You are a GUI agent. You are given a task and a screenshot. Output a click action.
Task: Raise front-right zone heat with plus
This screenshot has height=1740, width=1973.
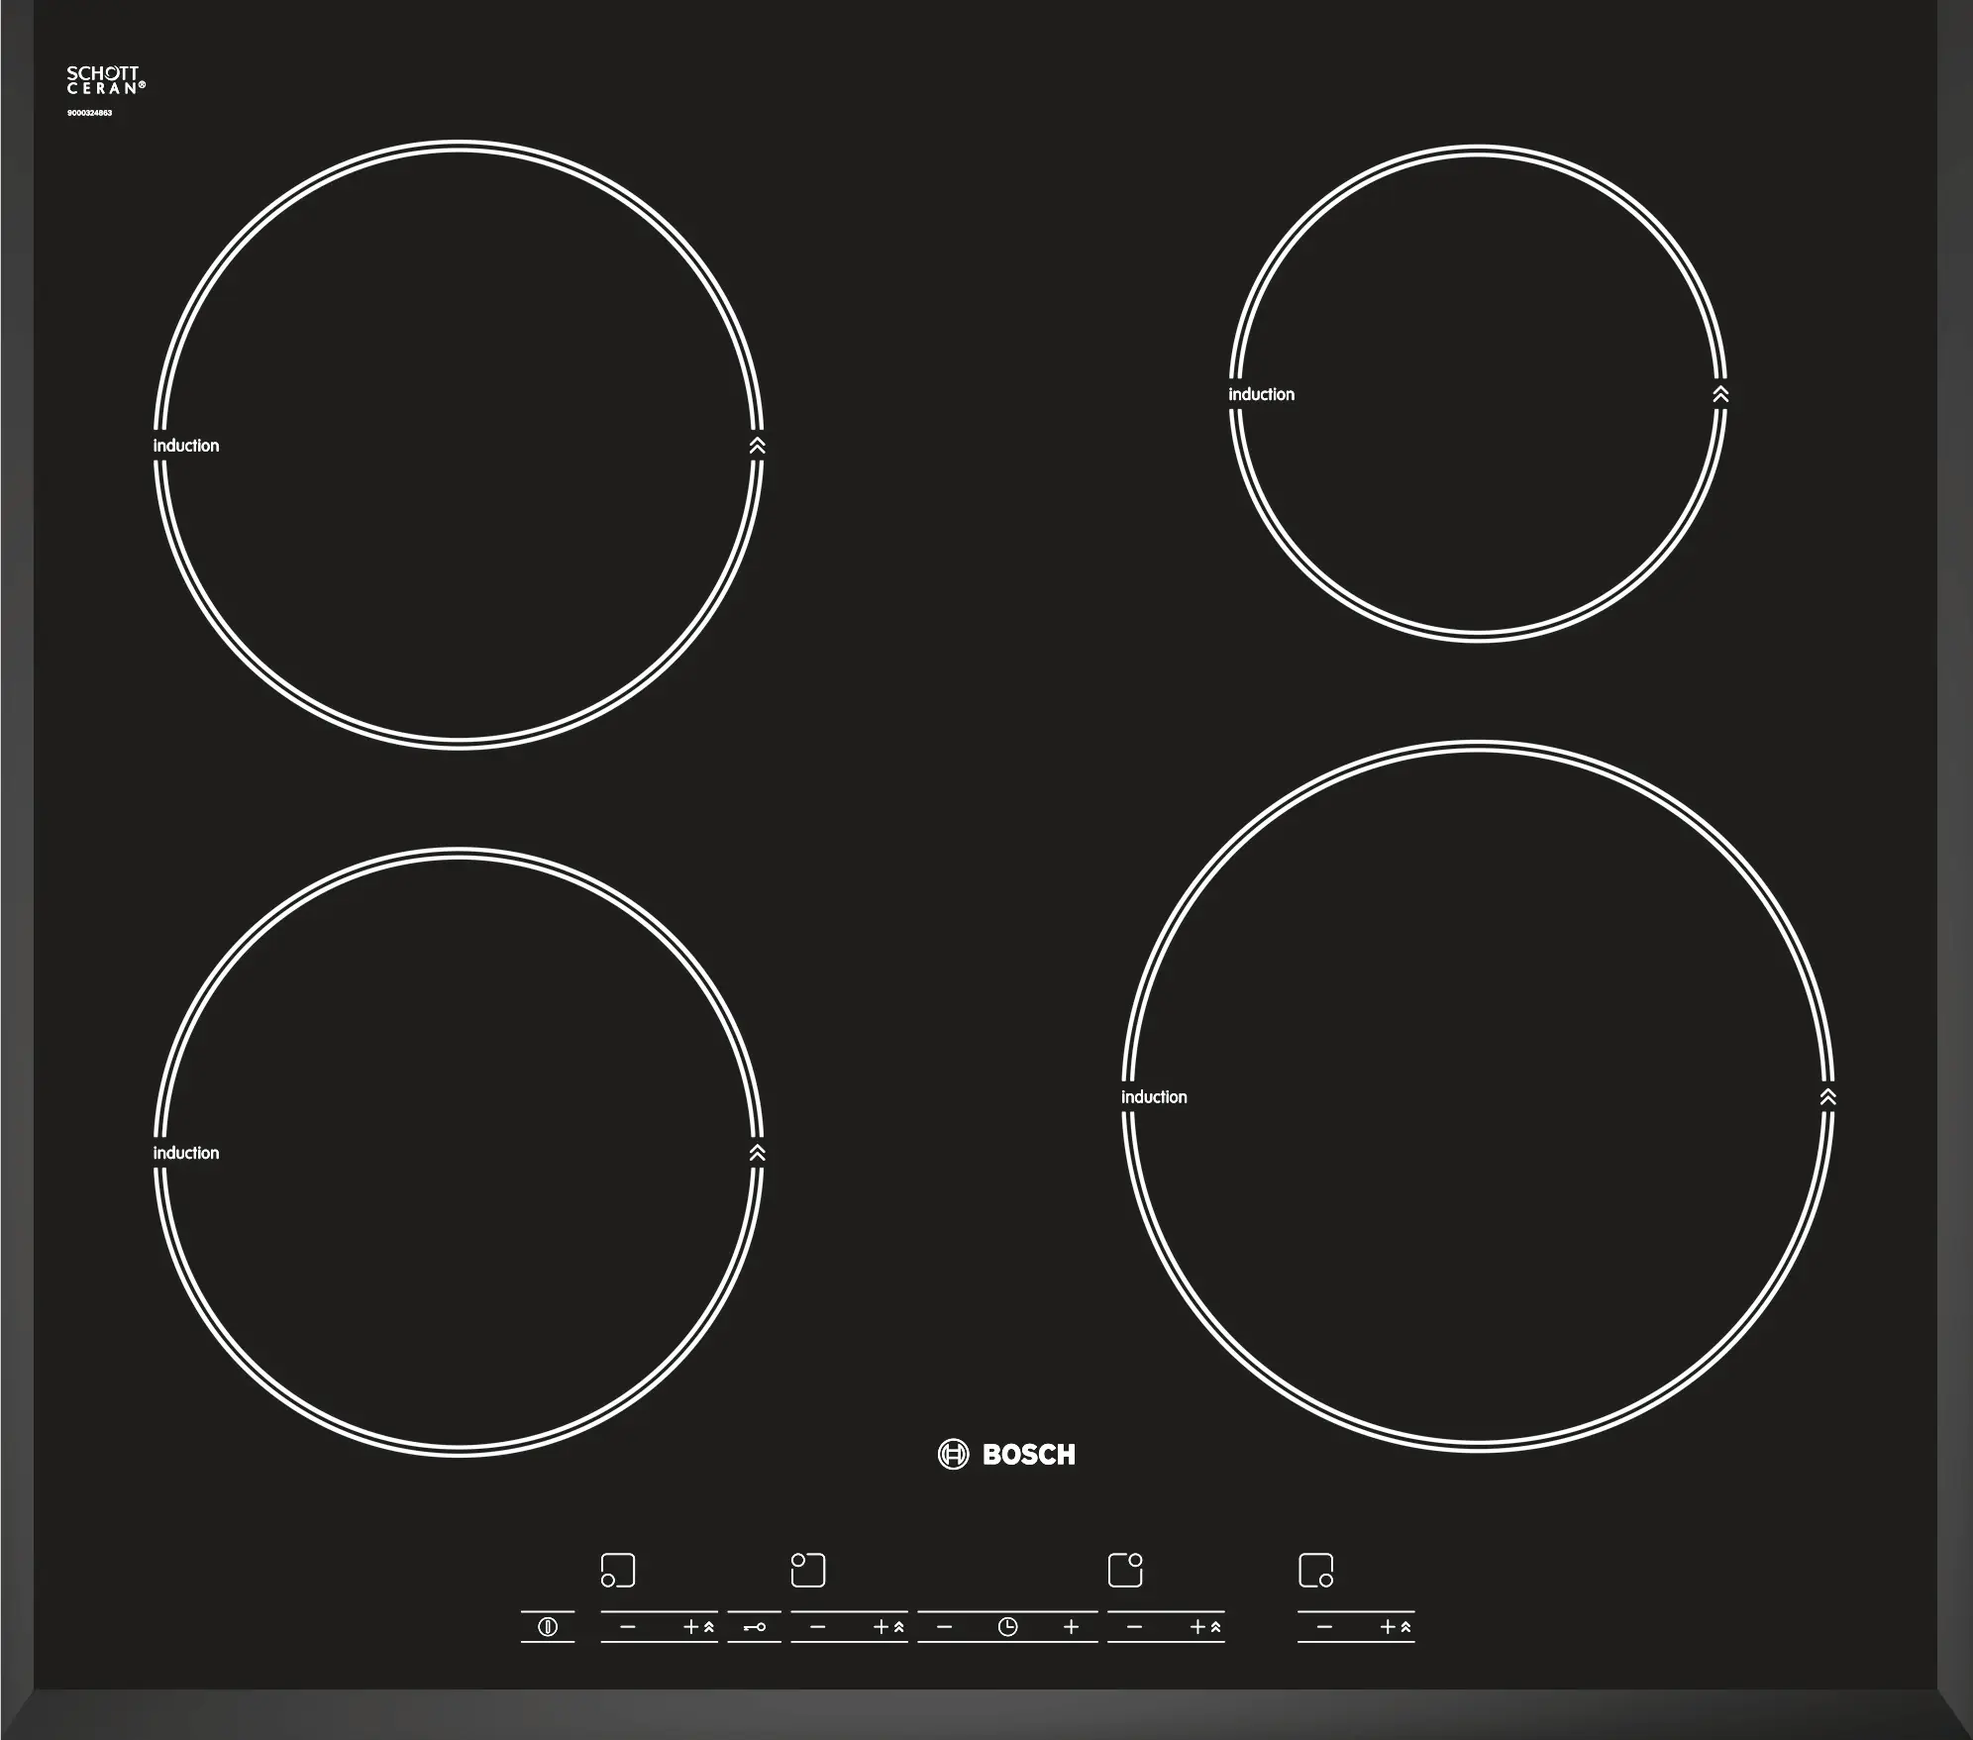pos(1390,1626)
